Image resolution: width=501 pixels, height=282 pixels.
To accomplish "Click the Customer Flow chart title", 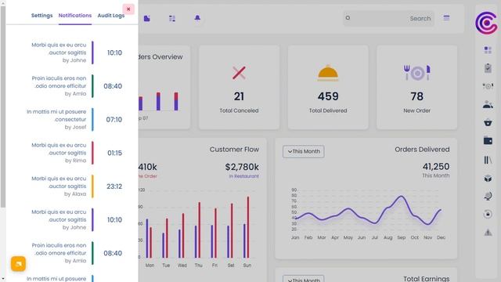I will pyautogui.click(x=234, y=150).
